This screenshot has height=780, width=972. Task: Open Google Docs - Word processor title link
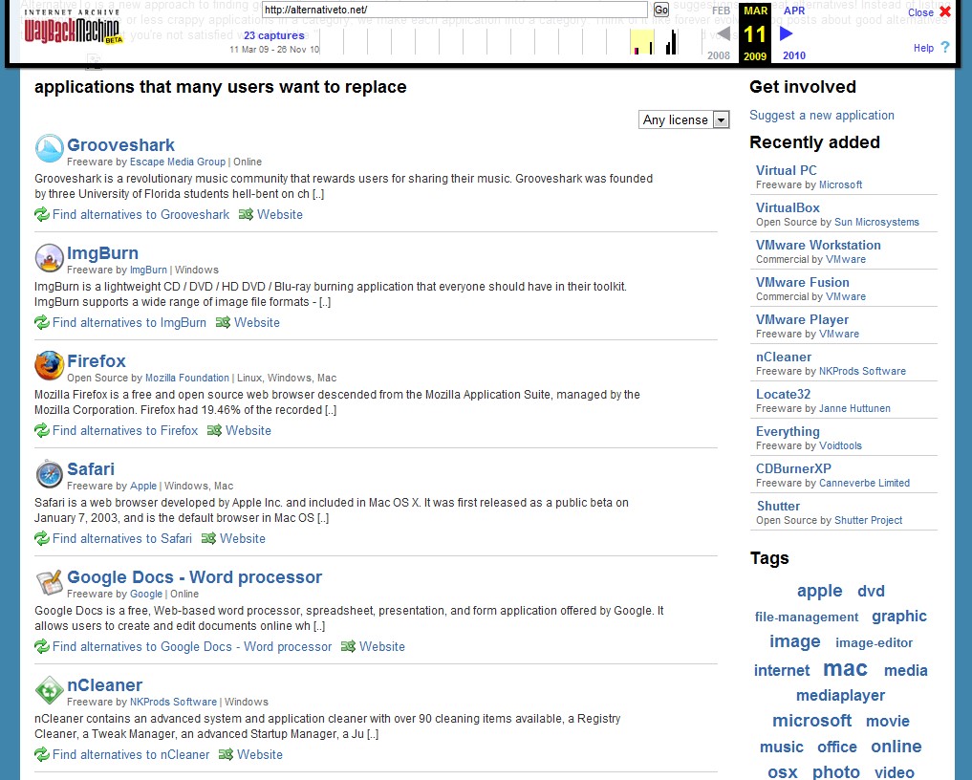(195, 577)
